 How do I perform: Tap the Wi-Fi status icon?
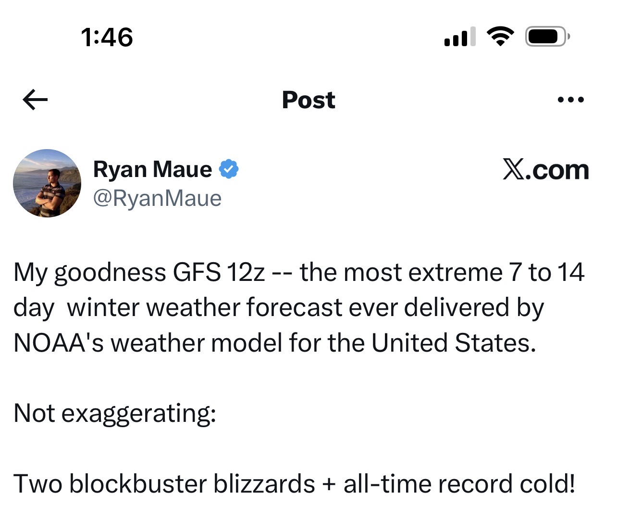point(500,37)
